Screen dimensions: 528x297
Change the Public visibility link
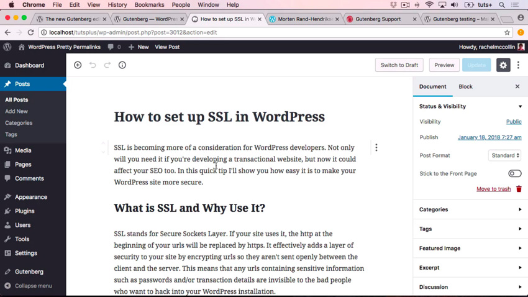tap(514, 122)
